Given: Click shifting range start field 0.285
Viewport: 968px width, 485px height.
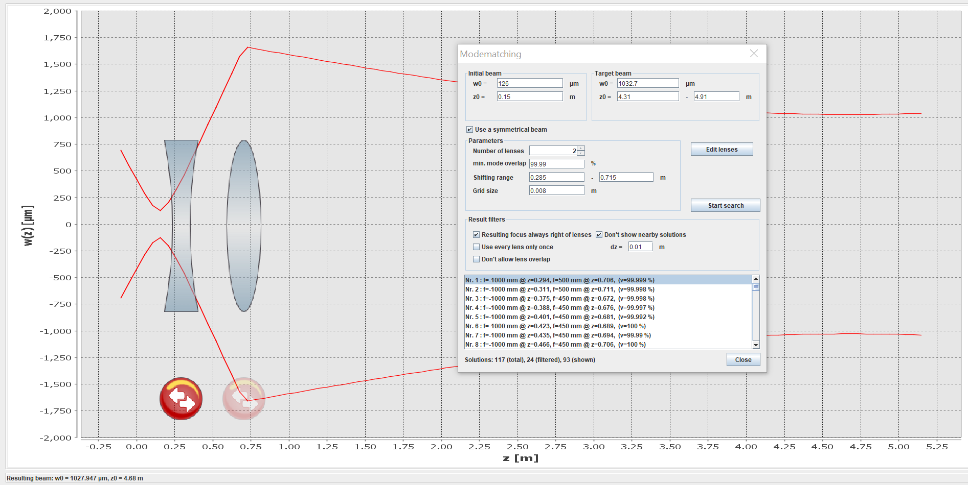Looking at the screenshot, I should [x=556, y=177].
